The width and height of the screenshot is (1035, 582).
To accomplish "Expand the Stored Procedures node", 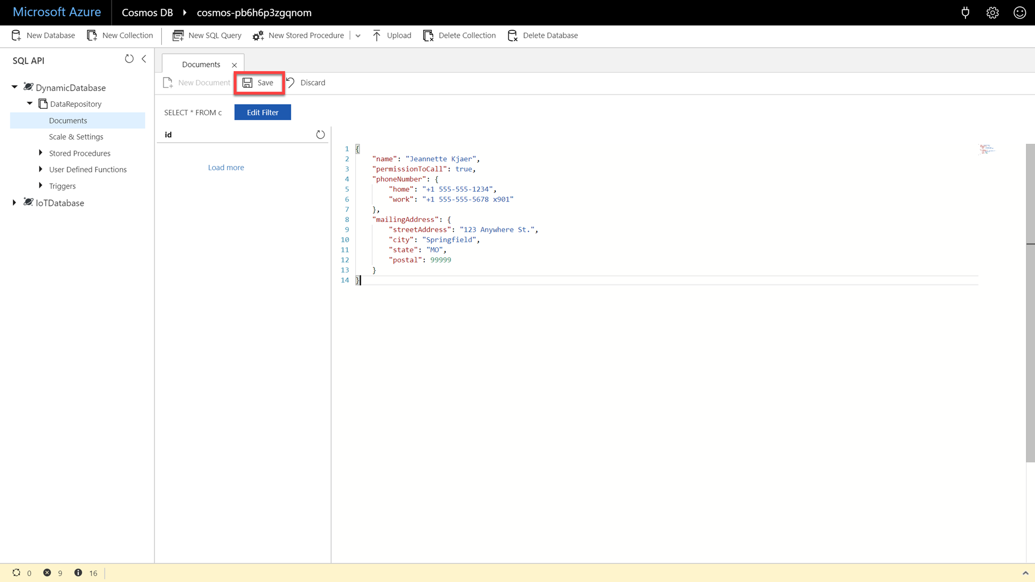I will pos(40,153).
